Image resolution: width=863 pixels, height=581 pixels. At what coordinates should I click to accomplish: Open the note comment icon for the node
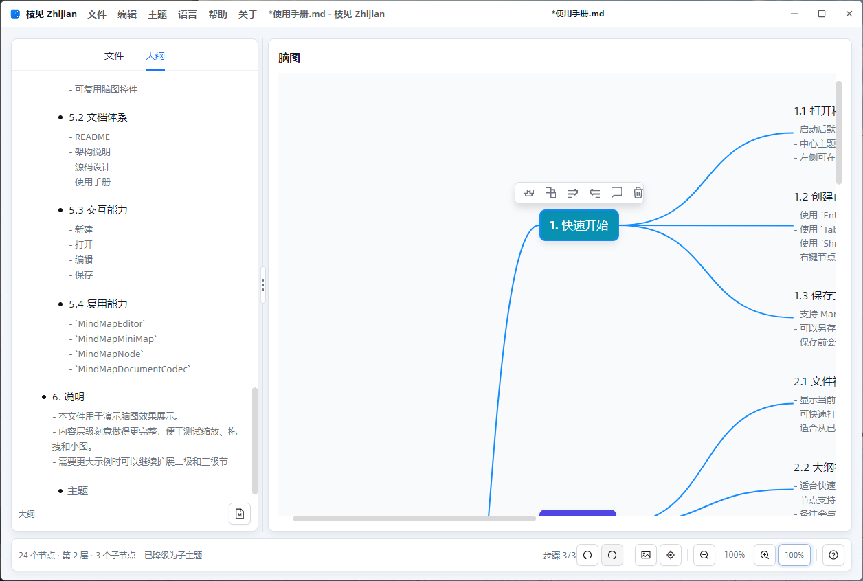point(616,193)
